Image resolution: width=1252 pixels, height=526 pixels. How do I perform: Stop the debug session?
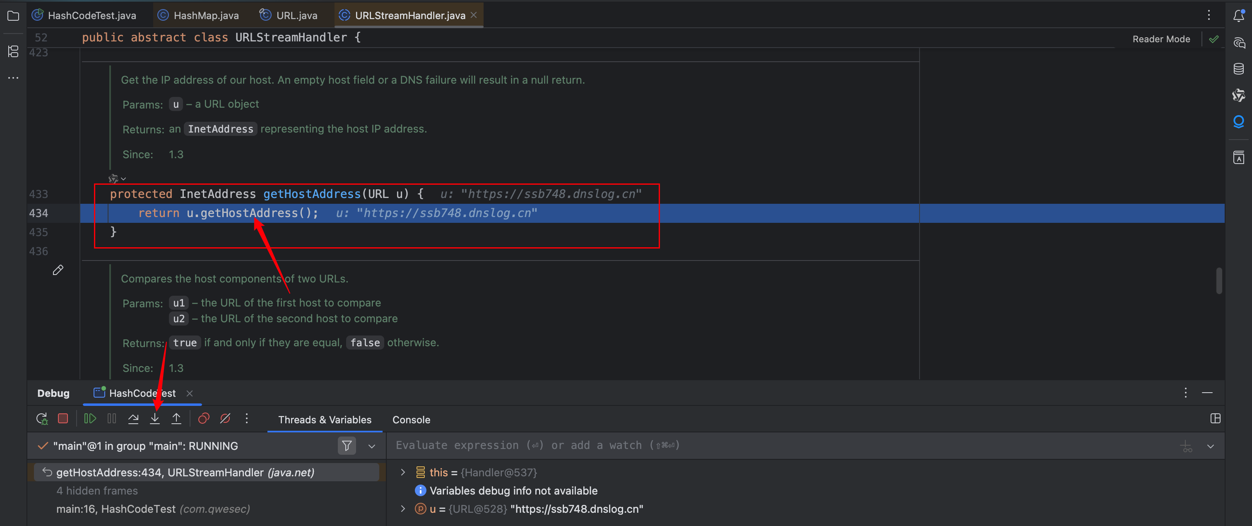[x=63, y=419]
